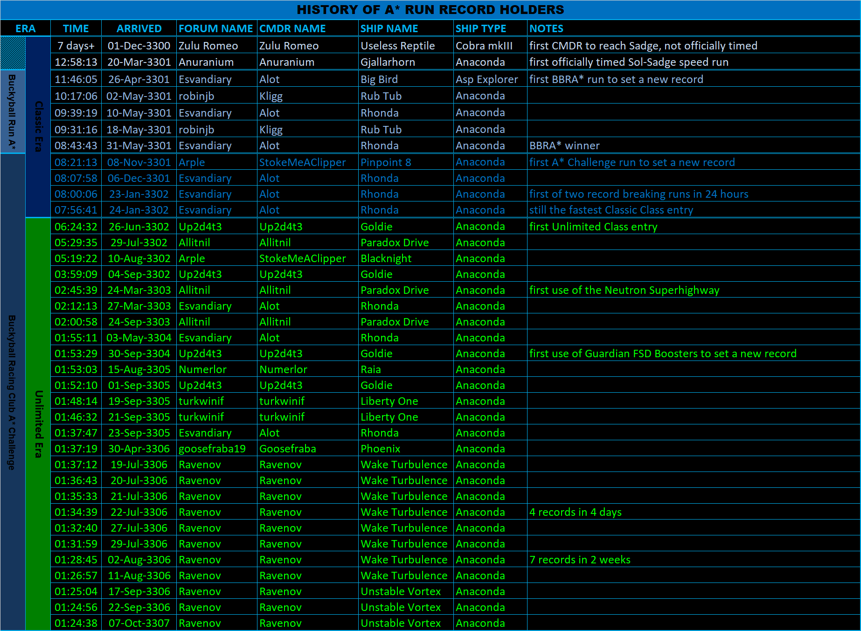The height and width of the screenshot is (631, 861).
Task: Select note 'first officially timed Sol-Sadge speed run'
Action: click(629, 62)
